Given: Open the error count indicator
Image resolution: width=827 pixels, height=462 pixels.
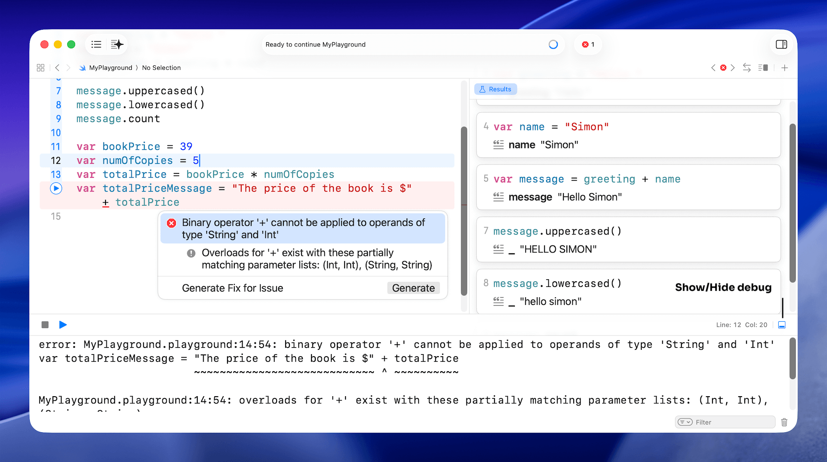Looking at the screenshot, I should 588,44.
